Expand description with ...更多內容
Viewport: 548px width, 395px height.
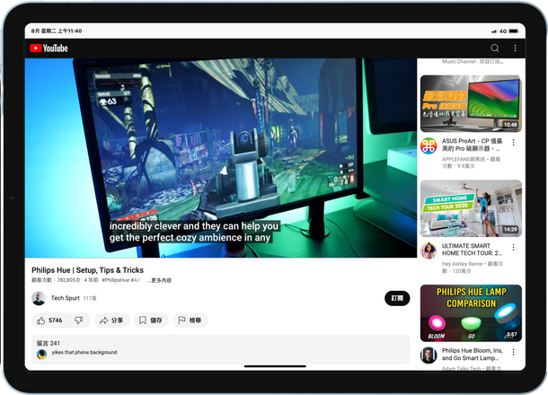(x=160, y=280)
